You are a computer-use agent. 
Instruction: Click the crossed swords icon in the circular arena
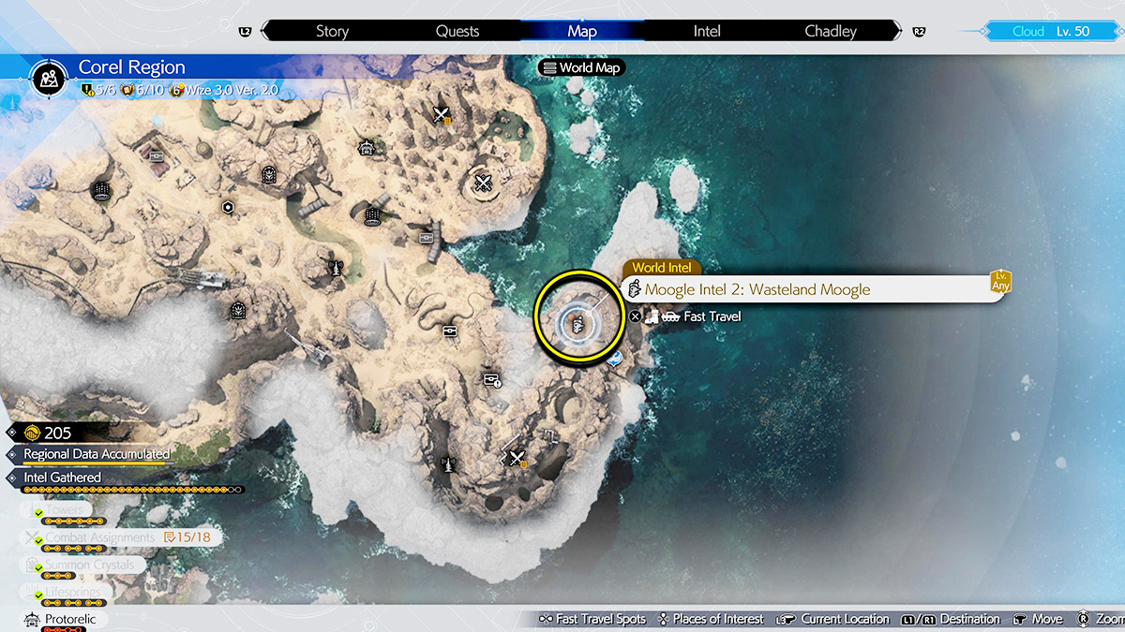click(484, 182)
